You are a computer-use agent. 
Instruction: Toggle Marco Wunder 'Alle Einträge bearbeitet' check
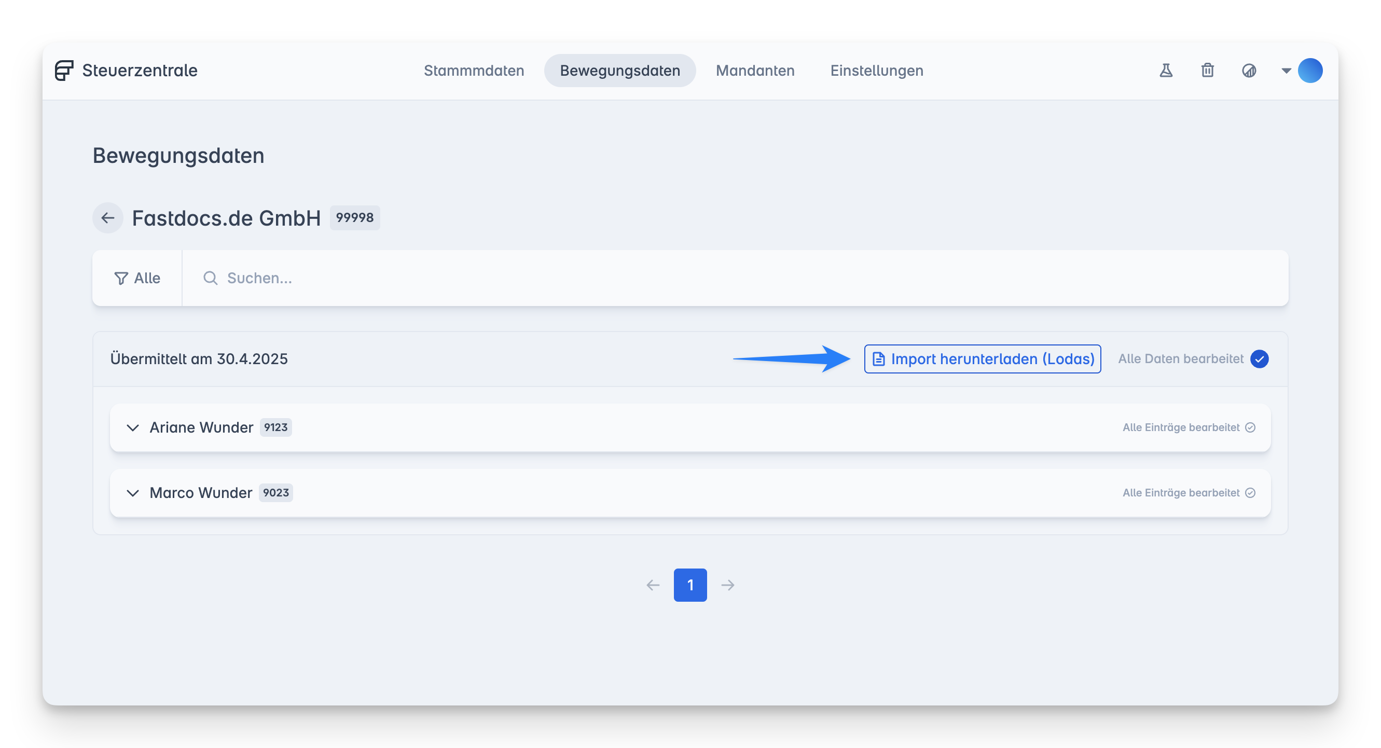[1250, 493]
